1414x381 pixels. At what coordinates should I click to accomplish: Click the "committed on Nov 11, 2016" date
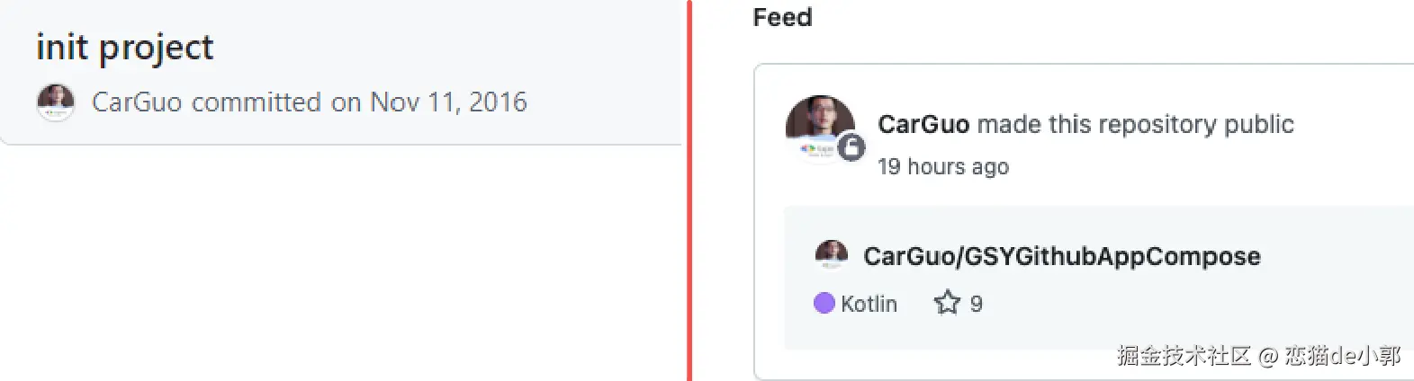(360, 102)
